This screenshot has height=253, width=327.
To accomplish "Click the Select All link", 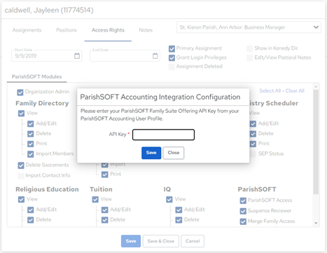I will pos(270,90).
